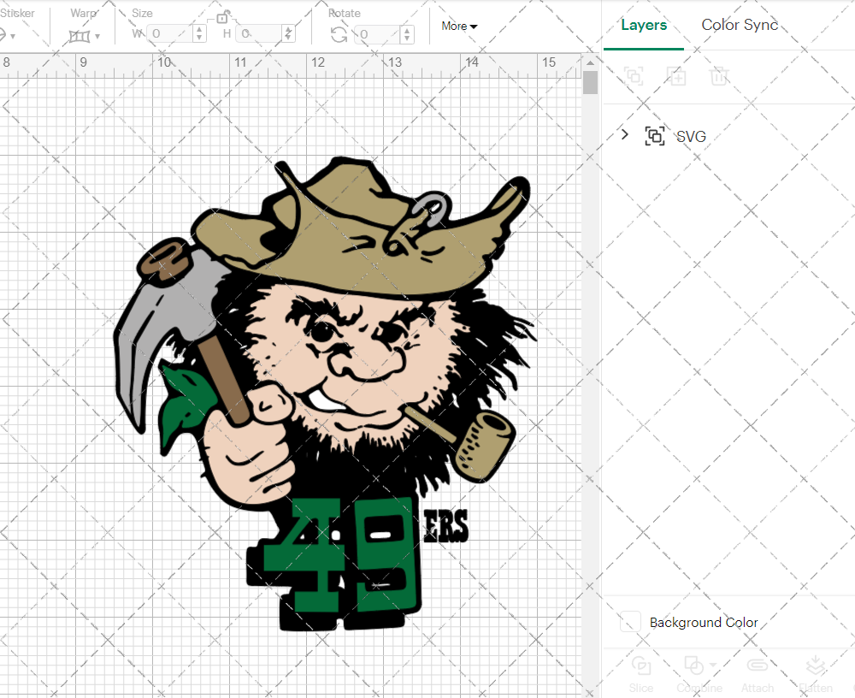Click the Rotate icon
This screenshot has width=855, height=698.
[339, 34]
